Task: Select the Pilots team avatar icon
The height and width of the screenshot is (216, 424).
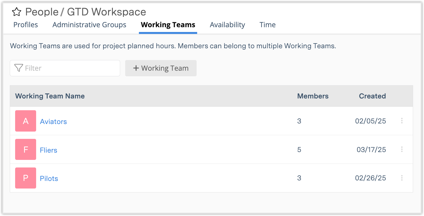Action: point(25,178)
